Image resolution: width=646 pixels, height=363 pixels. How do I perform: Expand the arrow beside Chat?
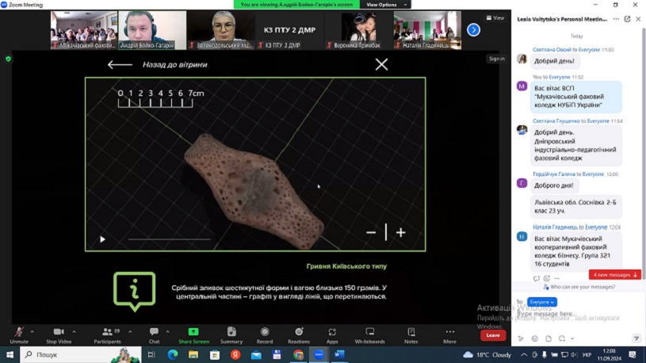168,331
